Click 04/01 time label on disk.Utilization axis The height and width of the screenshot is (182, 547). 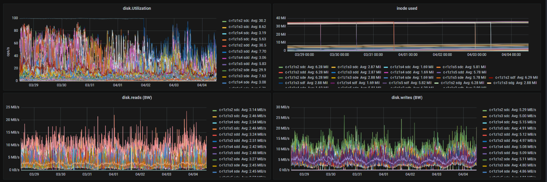tap(118, 85)
